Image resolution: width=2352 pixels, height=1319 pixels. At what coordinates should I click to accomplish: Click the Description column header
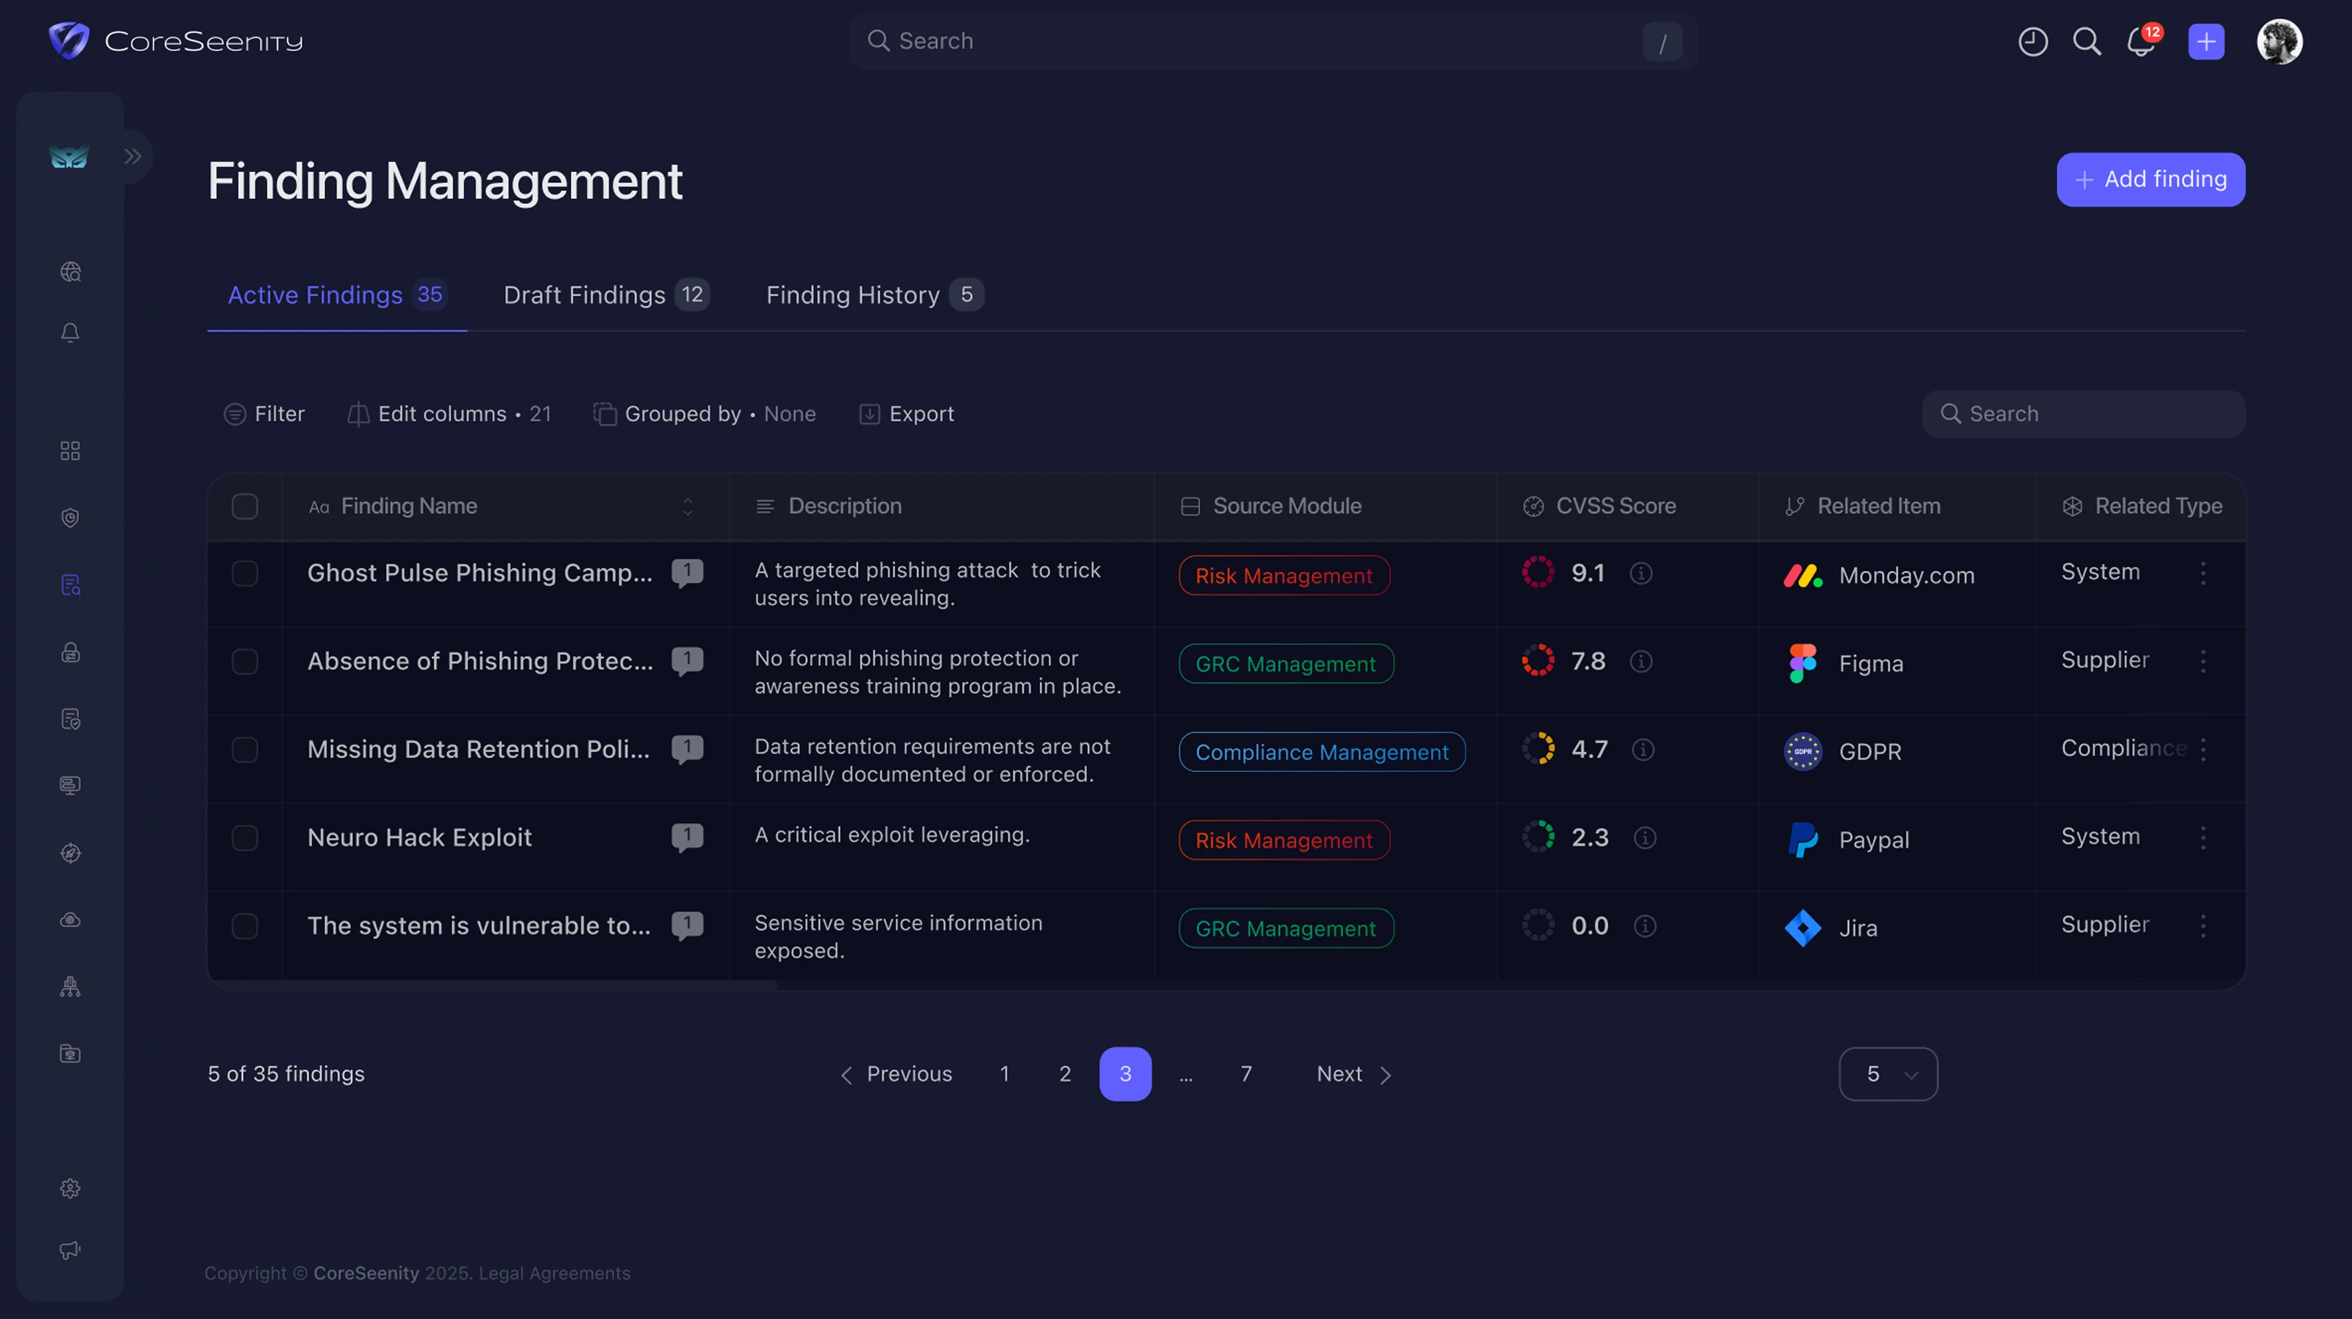(942, 507)
